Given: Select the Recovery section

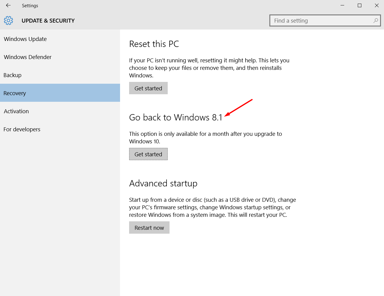Looking at the screenshot, I should pyautogui.click(x=14, y=93).
